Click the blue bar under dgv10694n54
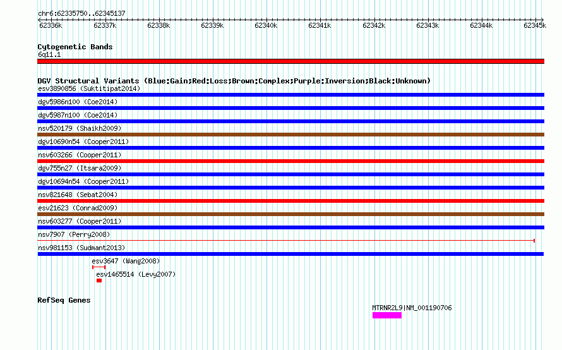Screen dimensions: 562x350 tap(290, 188)
